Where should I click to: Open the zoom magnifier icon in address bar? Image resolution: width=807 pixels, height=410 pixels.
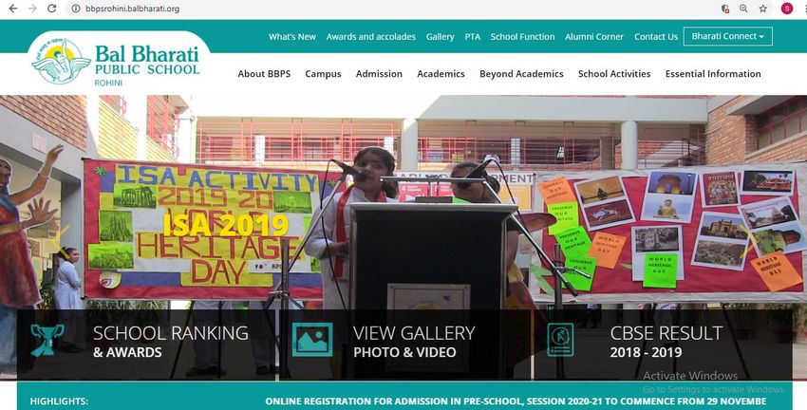pyautogui.click(x=743, y=9)
